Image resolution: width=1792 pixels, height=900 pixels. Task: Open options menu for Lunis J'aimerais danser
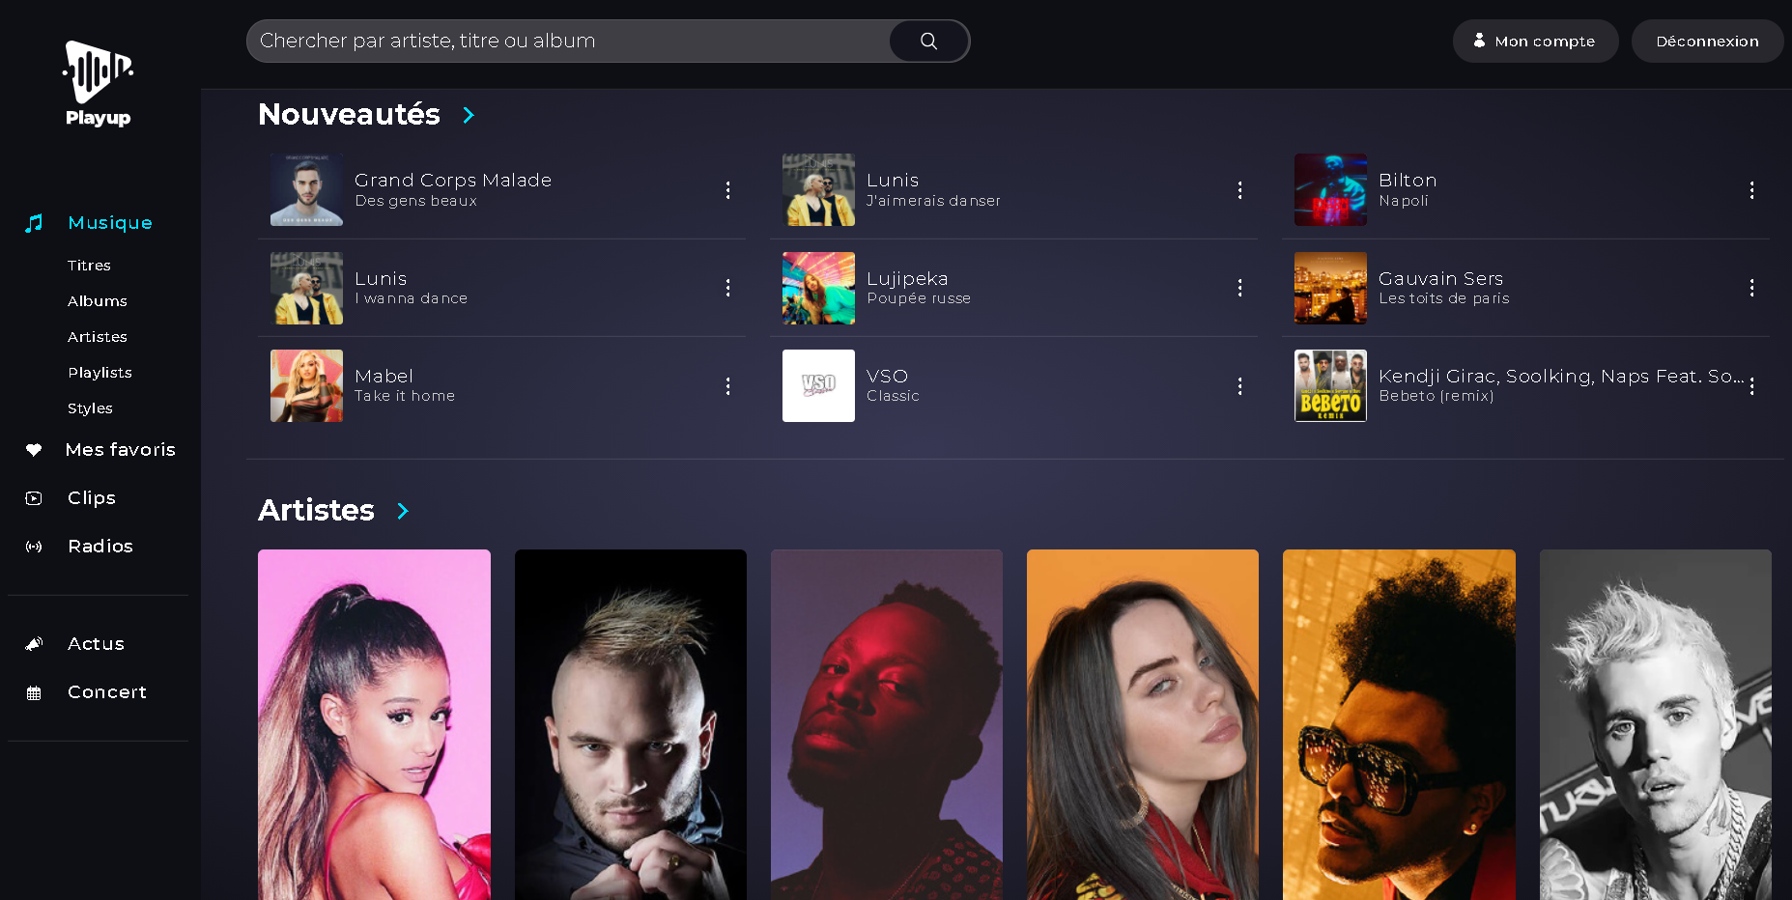[1239, 190]
